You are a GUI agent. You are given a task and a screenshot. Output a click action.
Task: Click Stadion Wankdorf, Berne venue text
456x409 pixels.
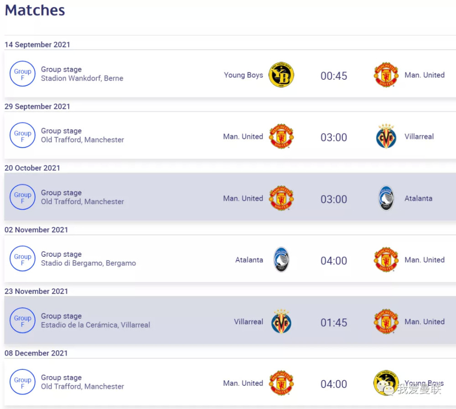[82, 78]
